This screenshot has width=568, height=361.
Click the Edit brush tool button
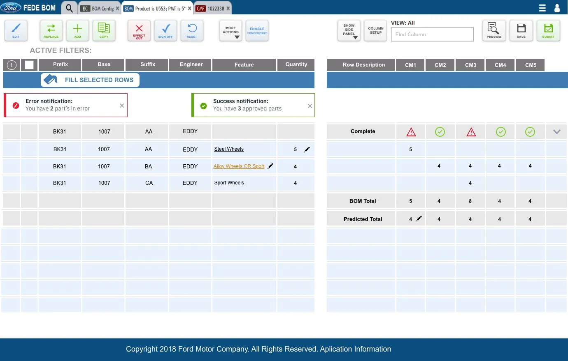(x=16, y=30)
